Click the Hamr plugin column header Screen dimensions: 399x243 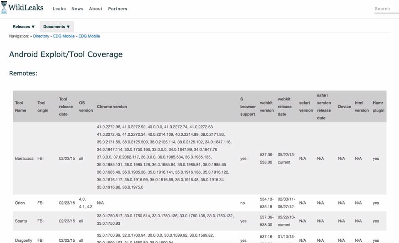point(378,107)
